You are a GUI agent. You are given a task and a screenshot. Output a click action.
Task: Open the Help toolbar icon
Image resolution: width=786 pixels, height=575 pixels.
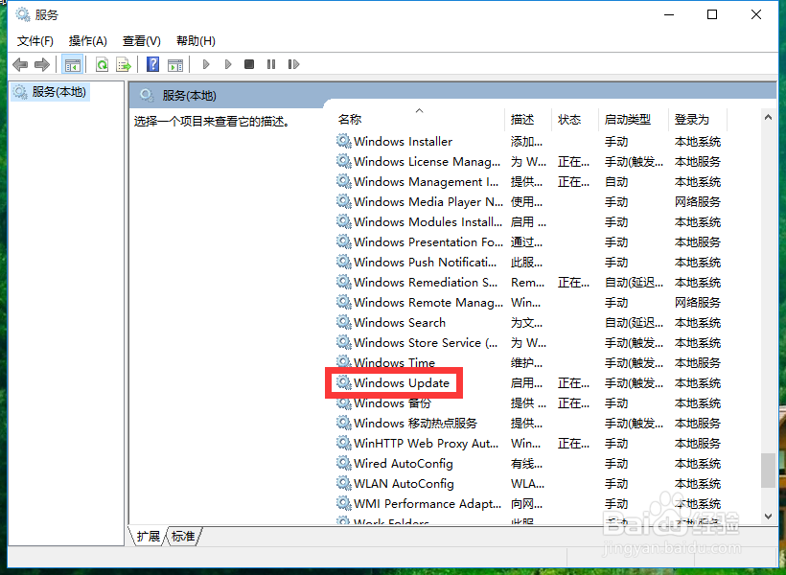(153, 64)
